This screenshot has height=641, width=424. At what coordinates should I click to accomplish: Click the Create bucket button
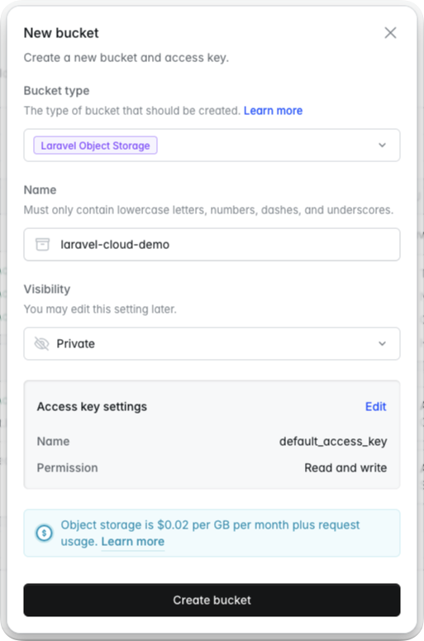tap(212, 600)
